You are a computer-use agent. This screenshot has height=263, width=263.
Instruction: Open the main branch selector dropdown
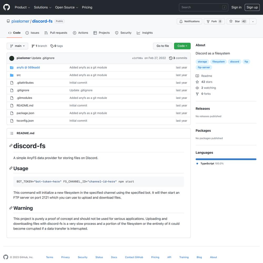(x=17, y=46)
